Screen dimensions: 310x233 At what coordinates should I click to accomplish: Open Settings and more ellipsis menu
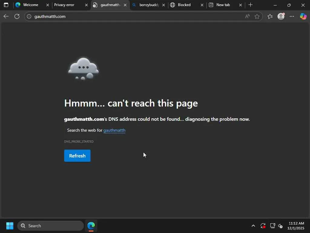coord(292,16)
